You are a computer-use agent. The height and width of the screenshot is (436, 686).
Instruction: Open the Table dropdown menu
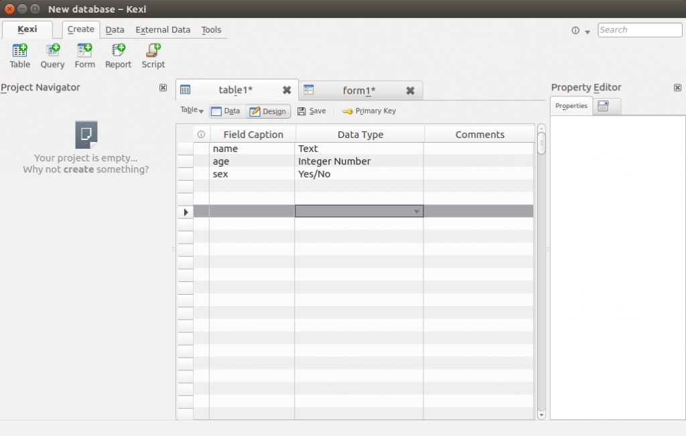[x=192, y=111]
